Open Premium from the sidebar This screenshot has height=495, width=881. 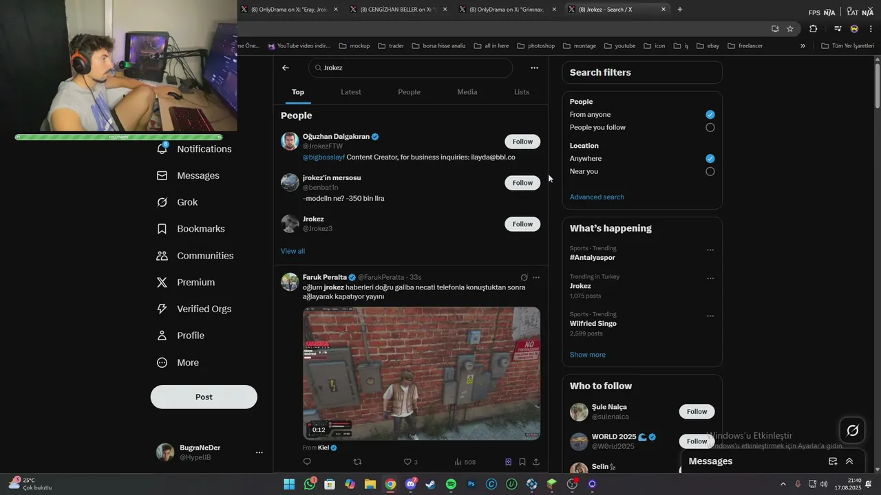(x=185, y=283)
